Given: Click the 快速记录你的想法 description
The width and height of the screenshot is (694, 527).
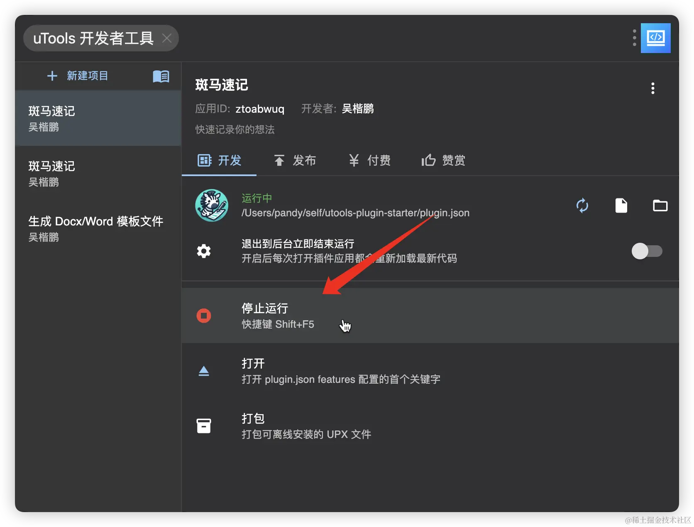Looking at the screenshot, I should pyautogui.click(x=235, y=130).
